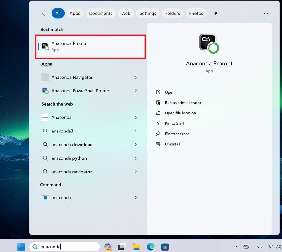Image resolution: width=282 pixels, height=252 pixels.
Task: Open Anaconda Prompt best match result
Action: 91,47
